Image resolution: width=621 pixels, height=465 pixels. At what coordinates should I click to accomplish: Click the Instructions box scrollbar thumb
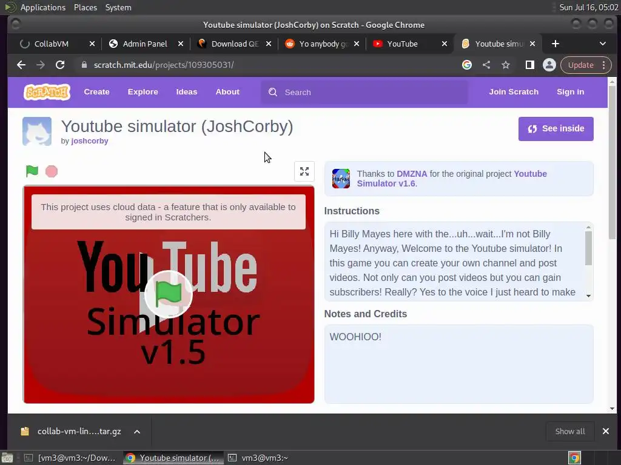(x=588, y=248)
